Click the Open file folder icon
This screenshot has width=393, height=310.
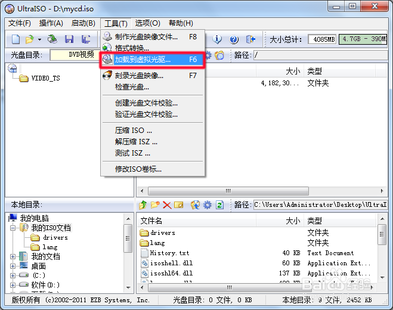(x=29, y=39)
